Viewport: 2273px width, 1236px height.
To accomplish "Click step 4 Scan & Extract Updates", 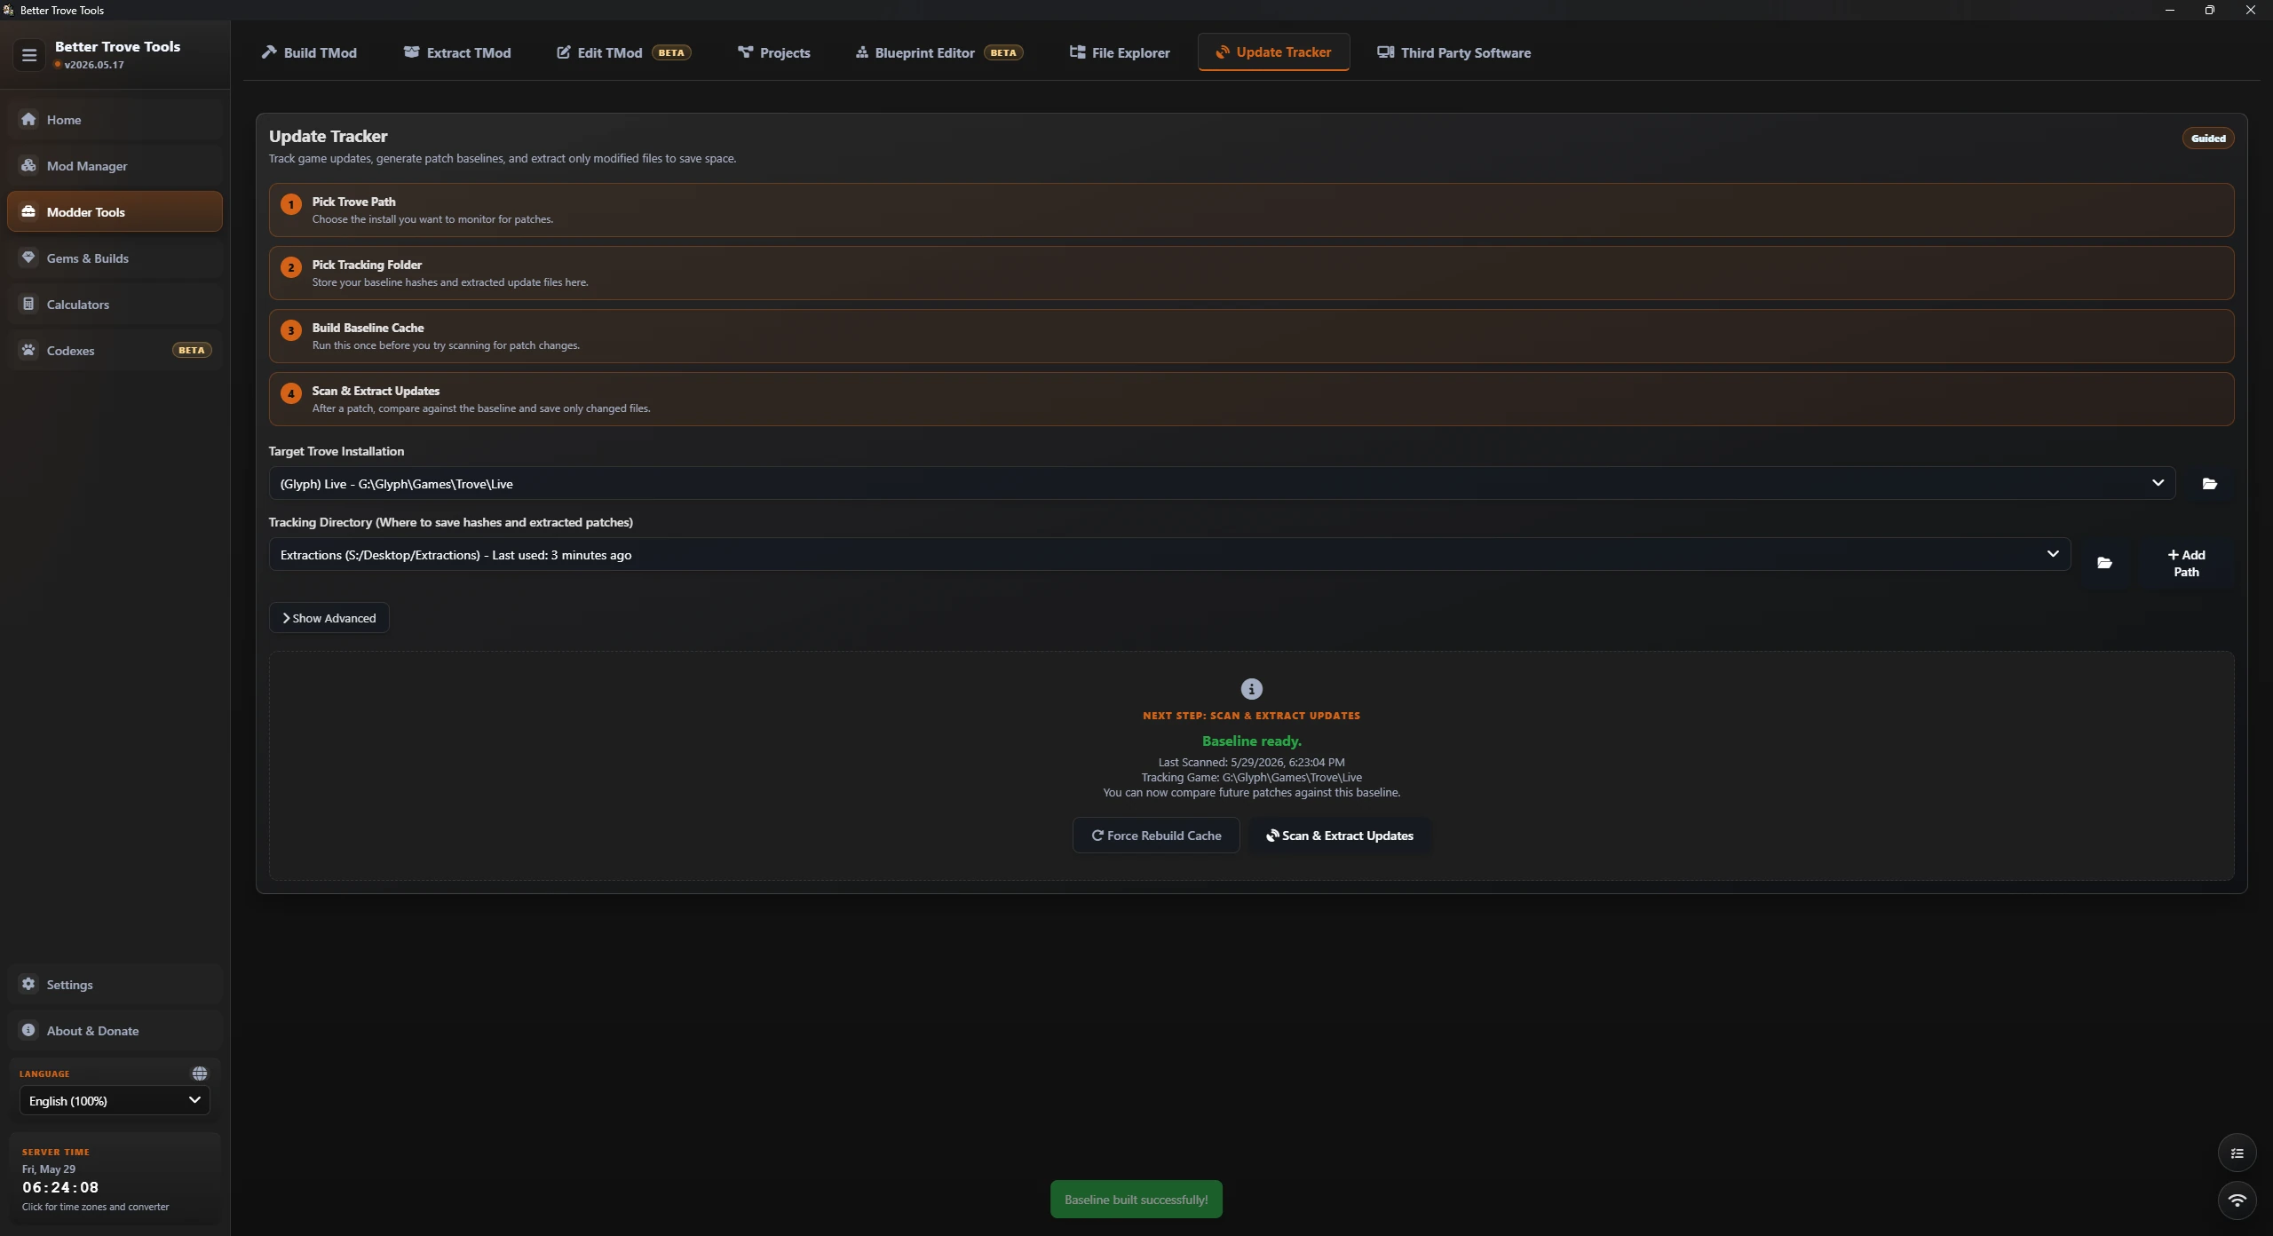I will click(x=1251, y=400).
